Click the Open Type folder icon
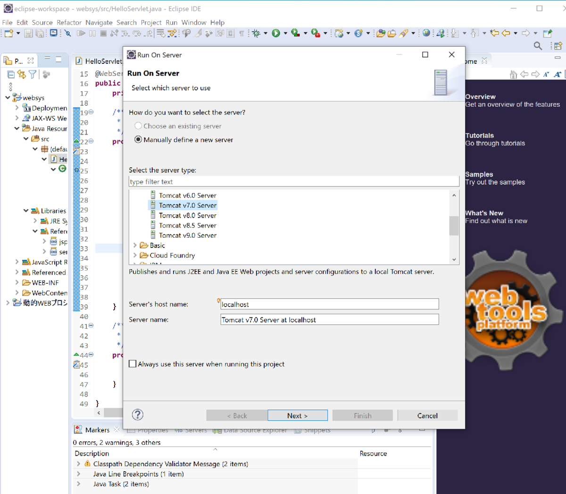This screenshot has width=566, height=494. coord(381,33)
